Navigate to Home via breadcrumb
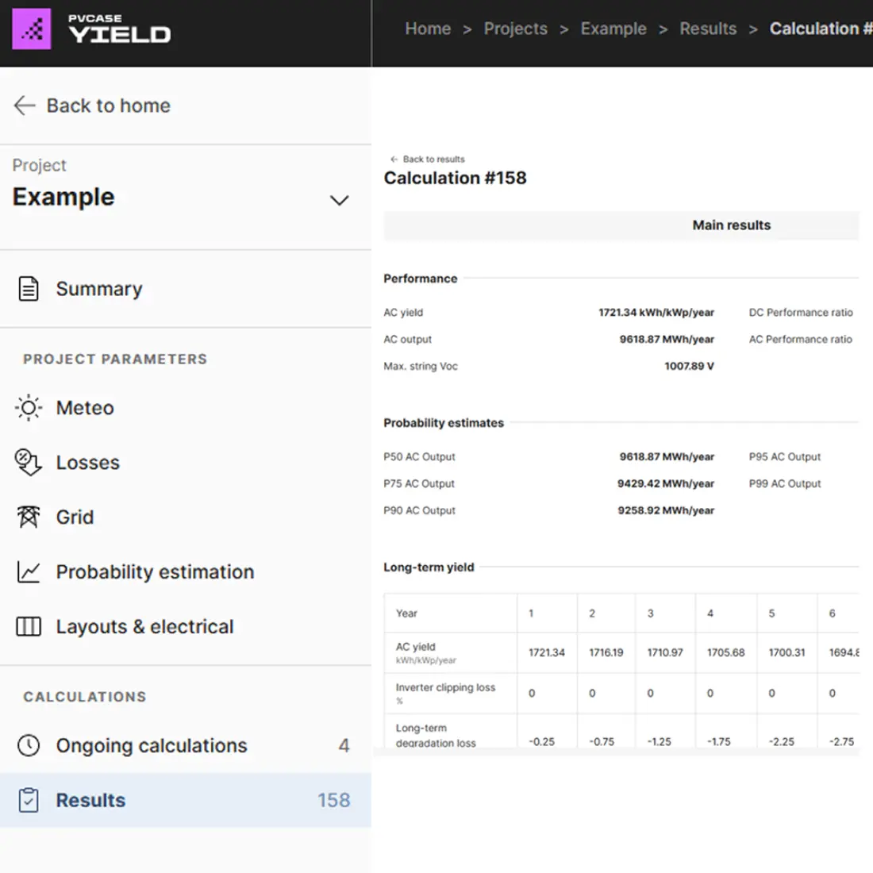 coord(428,29)
